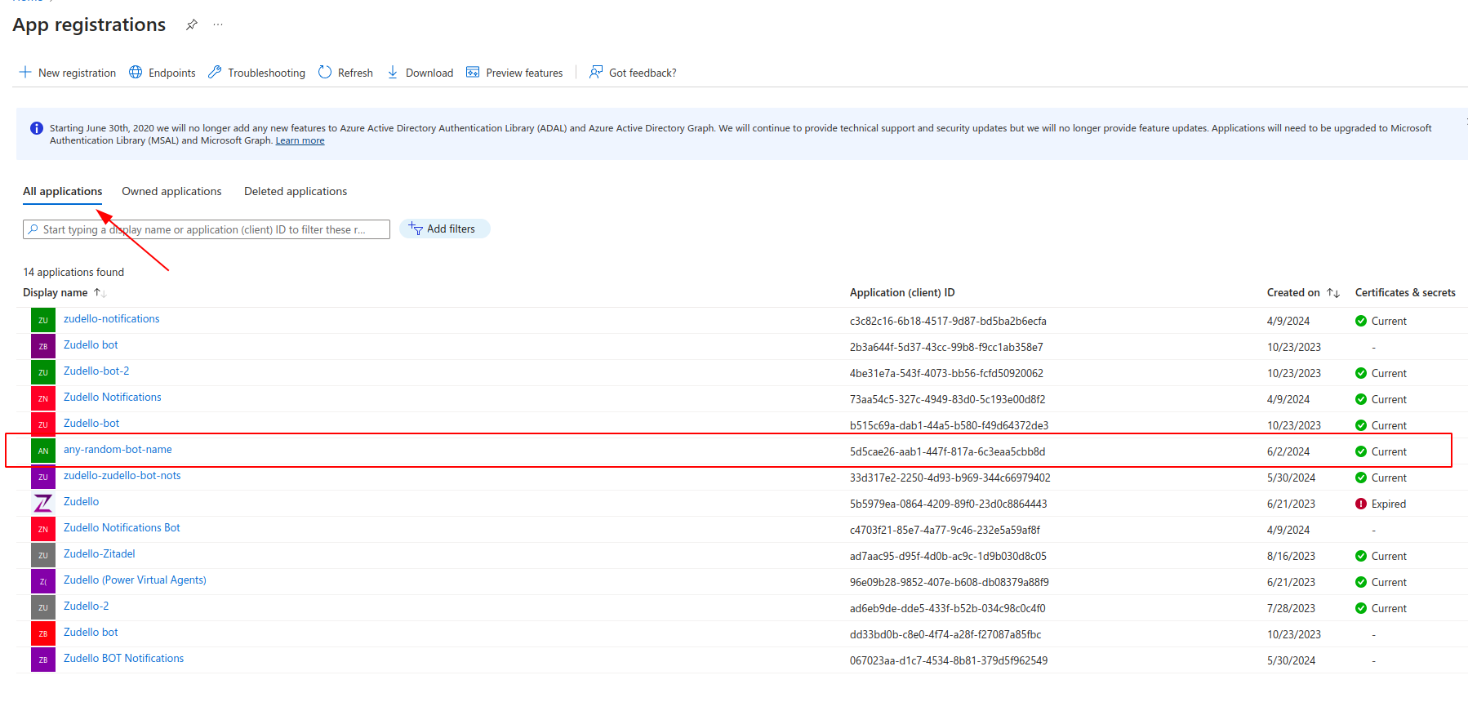Click the gray ZU icon for Zudello-Zitadel
The image size is (1468, 702).
[43, 555]
